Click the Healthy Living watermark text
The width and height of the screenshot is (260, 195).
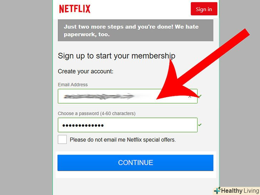240,191
